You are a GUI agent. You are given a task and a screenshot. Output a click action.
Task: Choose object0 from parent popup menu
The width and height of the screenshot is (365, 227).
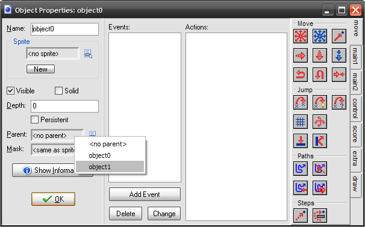click(110, 155)
